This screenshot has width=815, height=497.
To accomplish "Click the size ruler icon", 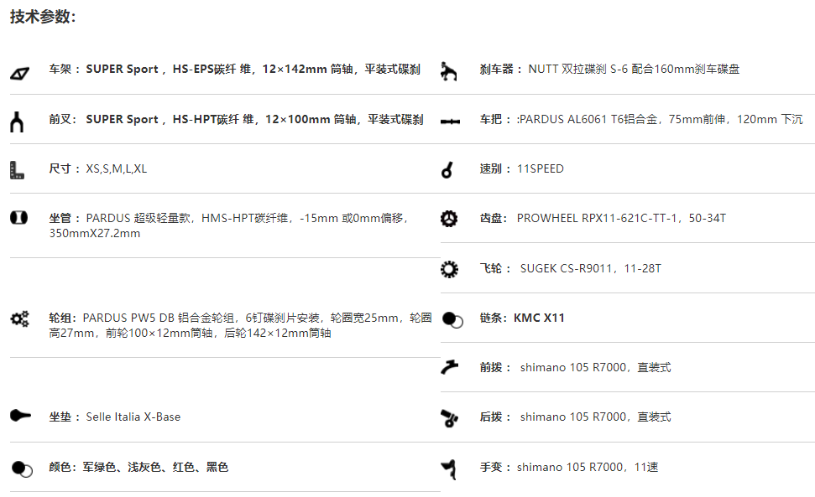I will coord(17,170).
